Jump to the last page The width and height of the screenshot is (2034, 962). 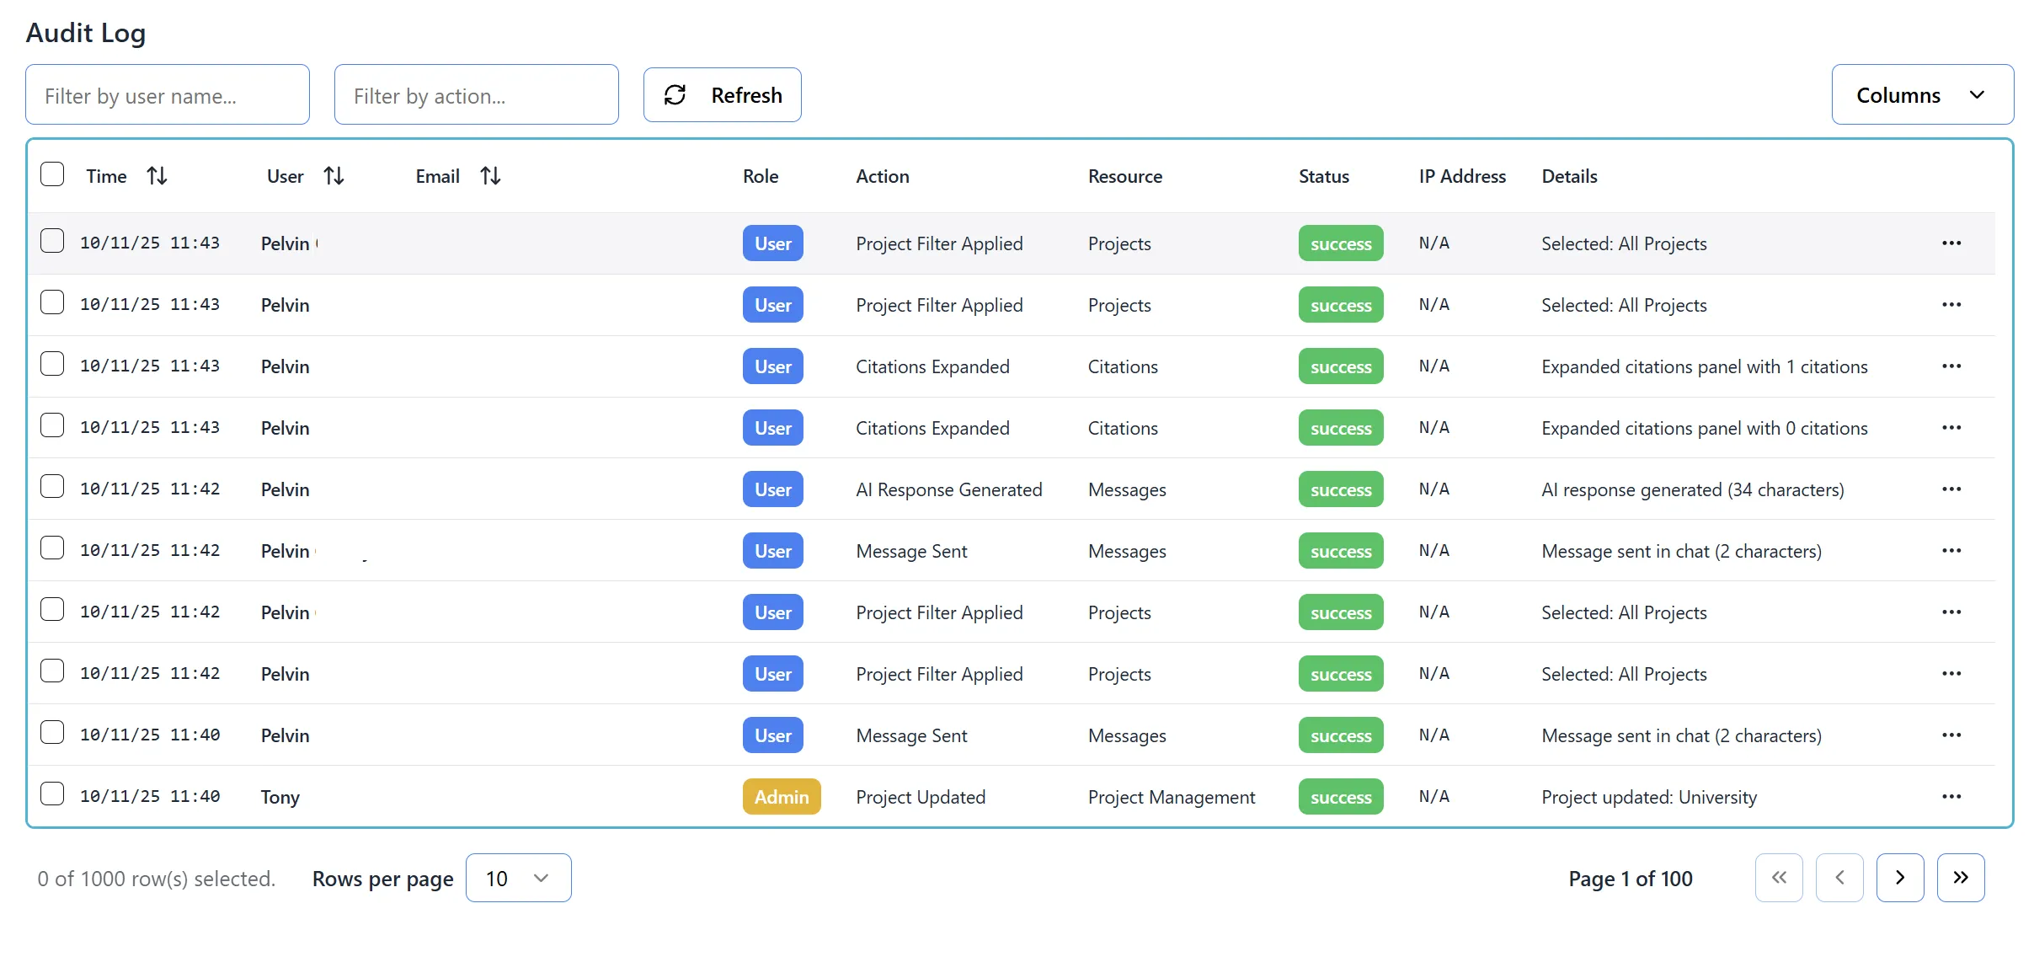click(x=1961, y=877)
